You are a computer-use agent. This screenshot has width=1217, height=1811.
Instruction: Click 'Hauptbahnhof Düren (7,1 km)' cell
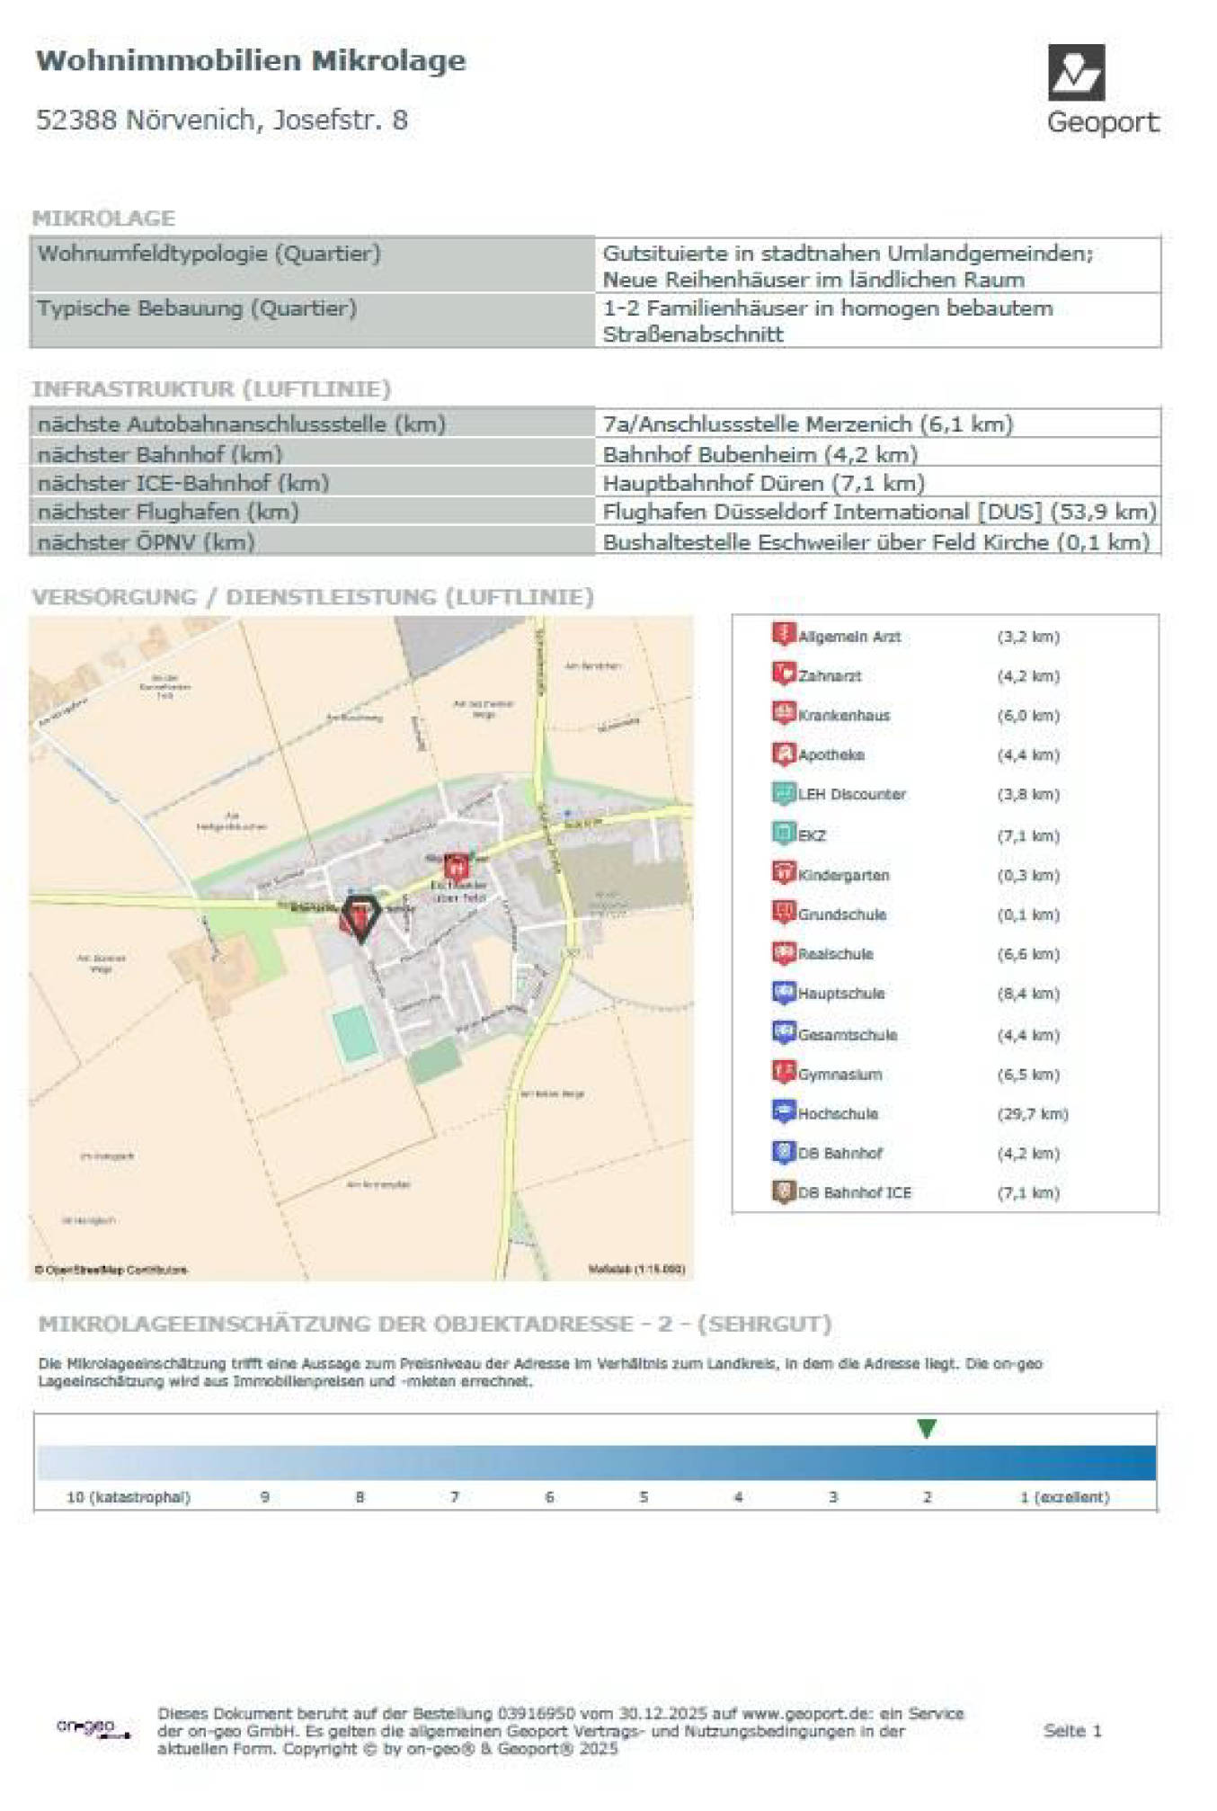tap(877, 482)
